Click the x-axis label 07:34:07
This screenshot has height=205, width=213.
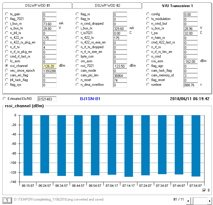[162, 186]
